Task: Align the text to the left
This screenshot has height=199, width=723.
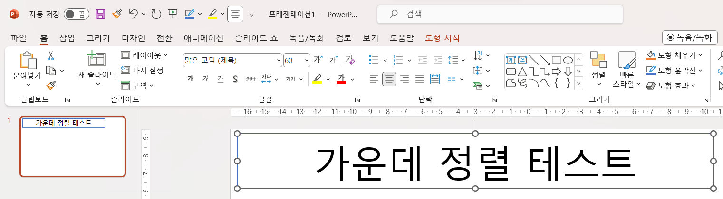Action: click(374, 79)
